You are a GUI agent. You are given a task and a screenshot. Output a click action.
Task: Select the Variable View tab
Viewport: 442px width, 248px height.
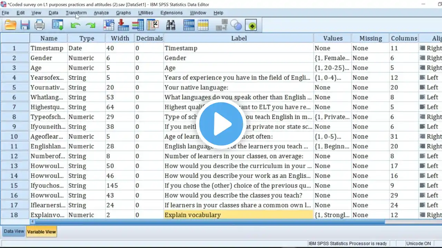(41, 231)
